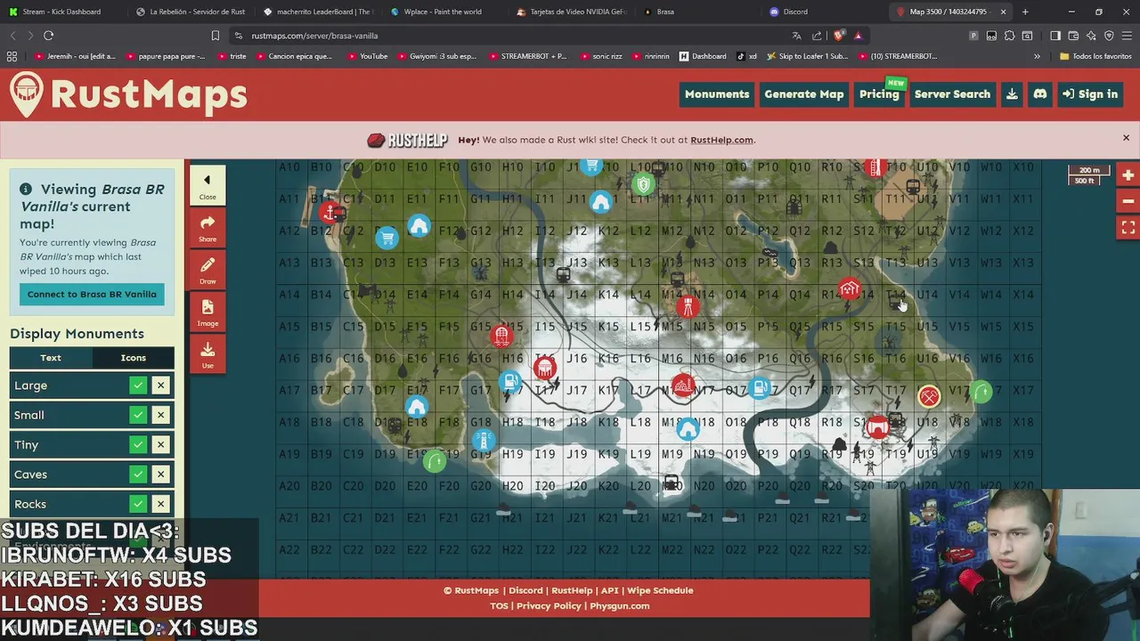Click the download icon in header
Image resolution: width=1140 pixels, height=641 pixels.
point(1012,94)
